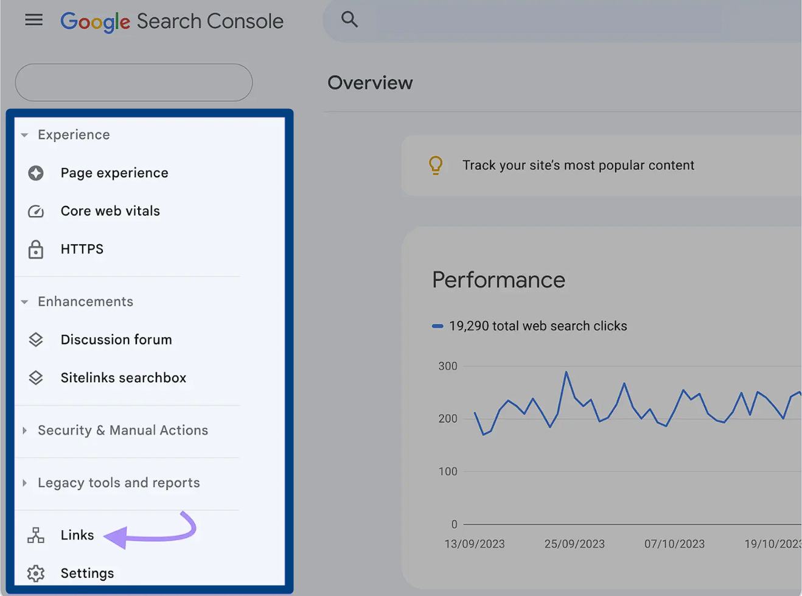This screenshot has height=596, width=802.
Task: Collapse the Enhancements section
Action: (x=24, y=302)
